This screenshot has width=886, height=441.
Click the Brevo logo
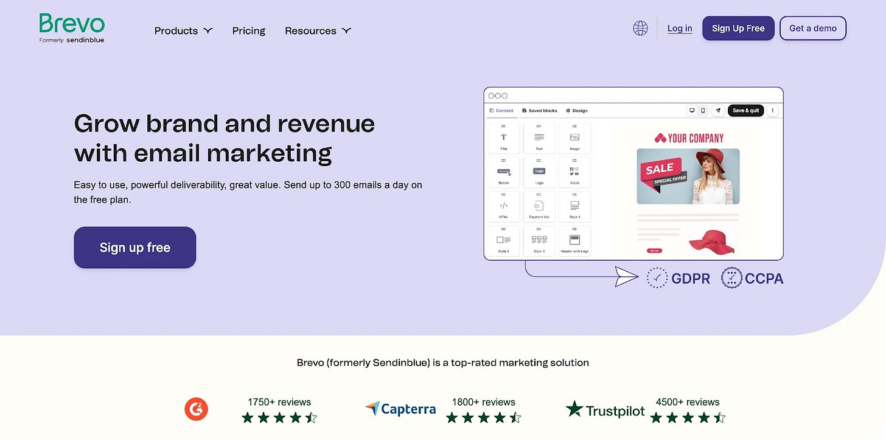tap(72, 24)
